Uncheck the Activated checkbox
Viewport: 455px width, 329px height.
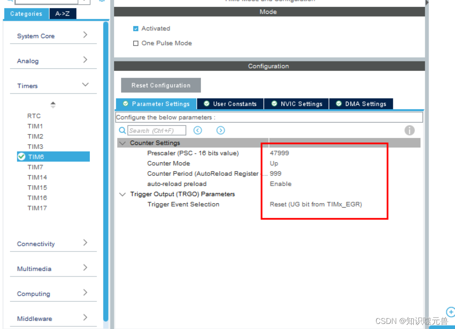tap(135, 29)
